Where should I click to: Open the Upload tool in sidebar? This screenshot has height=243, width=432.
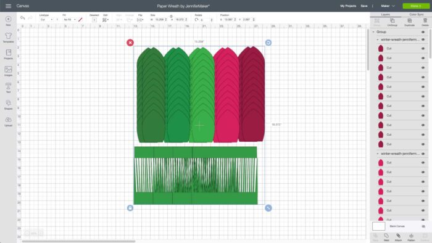click(8, 121)
